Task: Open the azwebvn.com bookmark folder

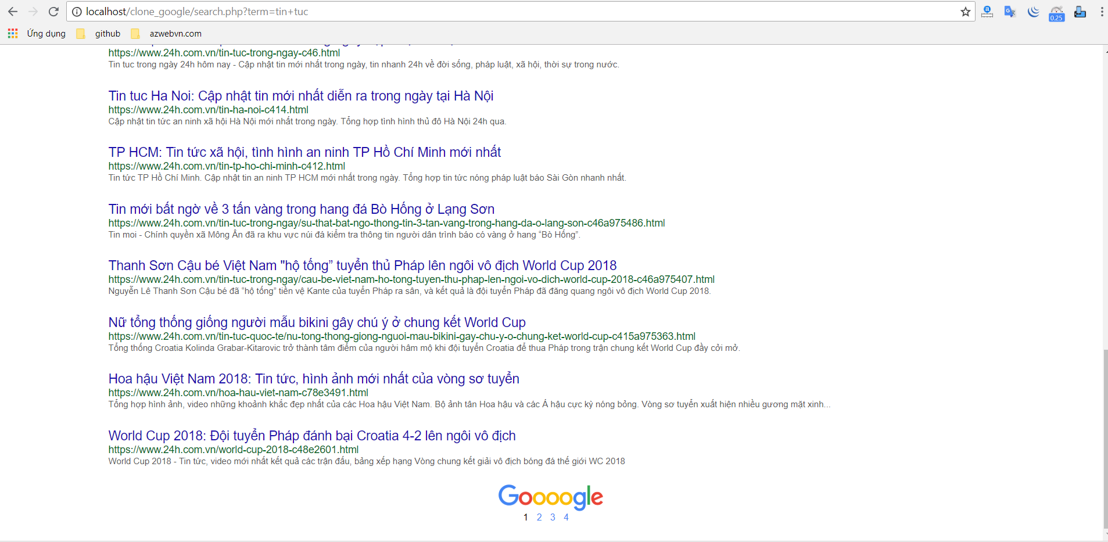Action: pos(166,34)
